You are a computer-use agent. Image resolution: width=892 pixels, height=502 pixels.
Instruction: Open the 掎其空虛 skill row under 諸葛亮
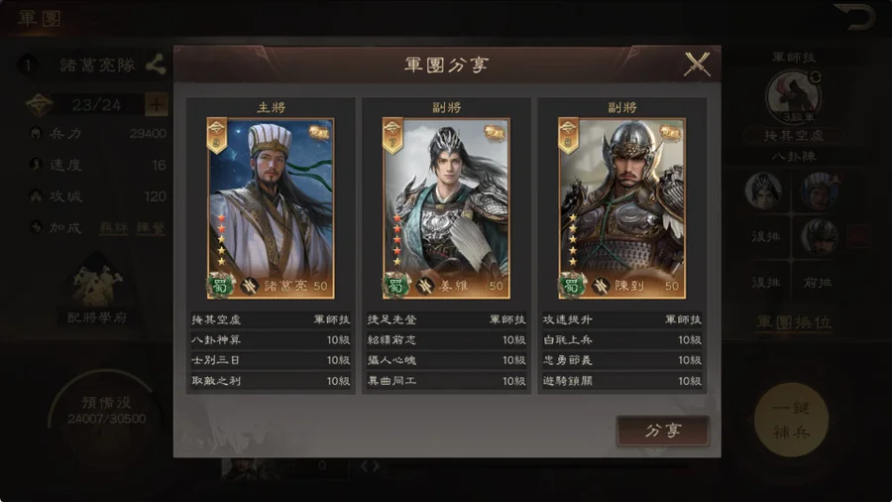tap(271, 319)
